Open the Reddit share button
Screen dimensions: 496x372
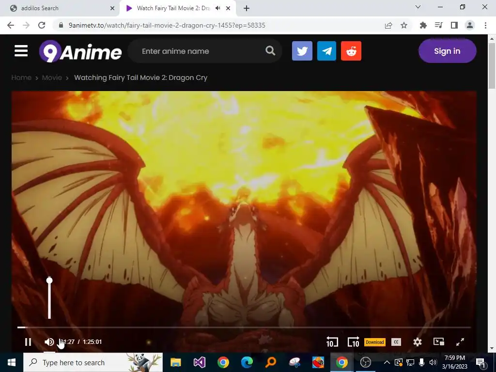pos(351,51)
